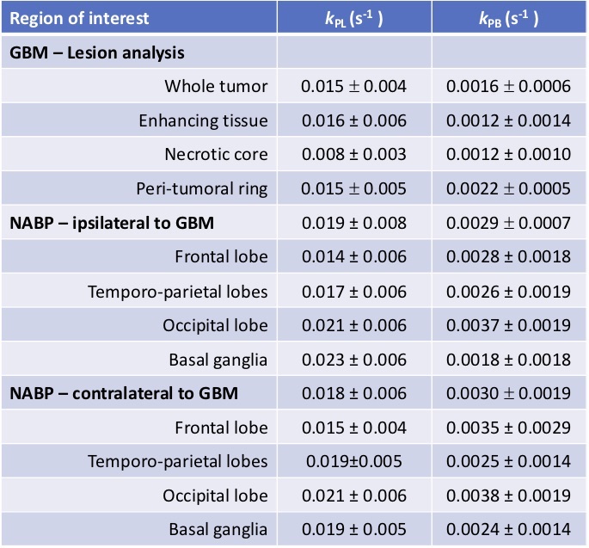Select the kPL value 0.019 ± 0.008
The height and width of the screenshot is (548, 589).
pyautogui.click(x=353, y=223)
